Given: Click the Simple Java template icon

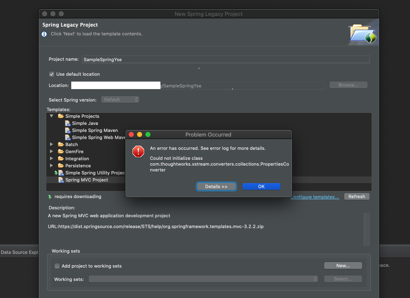Looking at the screenshot, I should [68, 123].
